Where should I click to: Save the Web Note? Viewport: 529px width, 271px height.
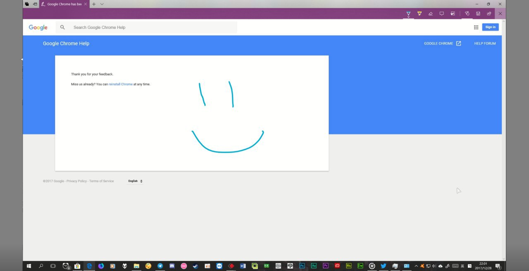coord(478,14)
